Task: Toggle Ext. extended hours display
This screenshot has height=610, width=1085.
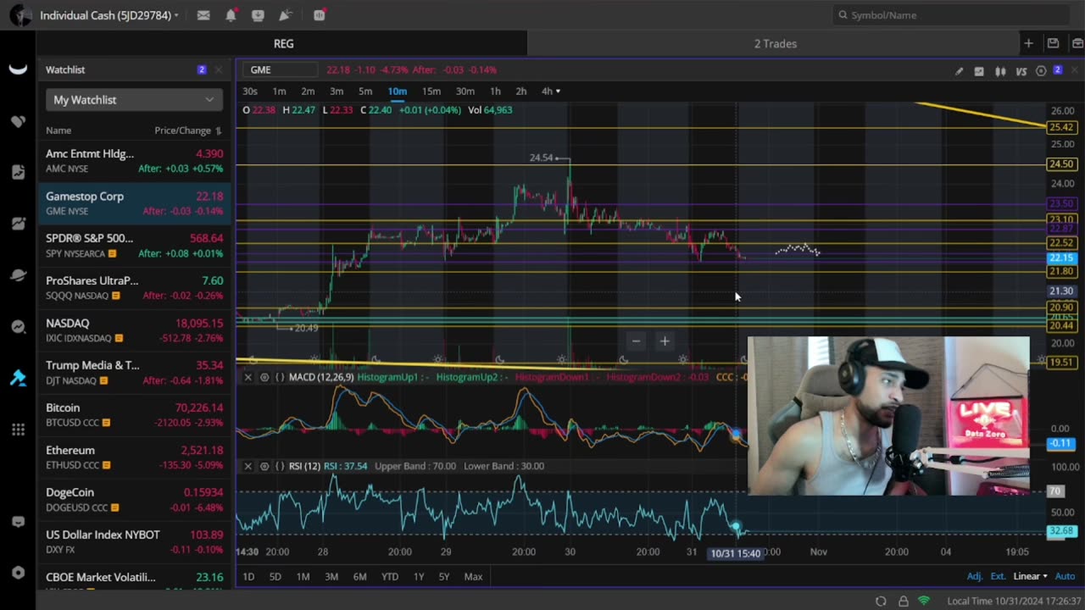Action: coord(998,576)
